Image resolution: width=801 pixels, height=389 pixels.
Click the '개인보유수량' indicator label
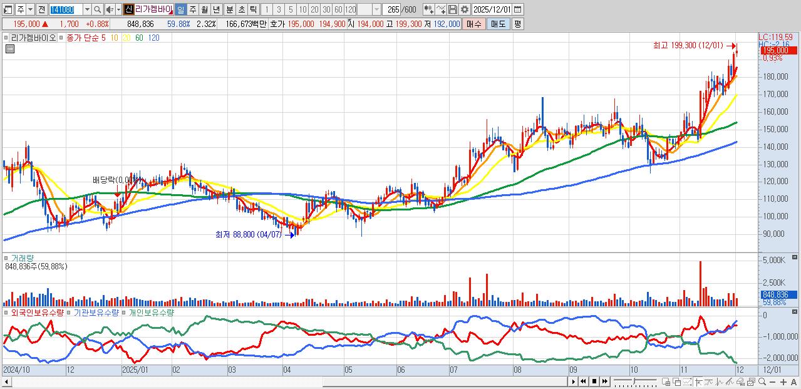coord(152,312)
